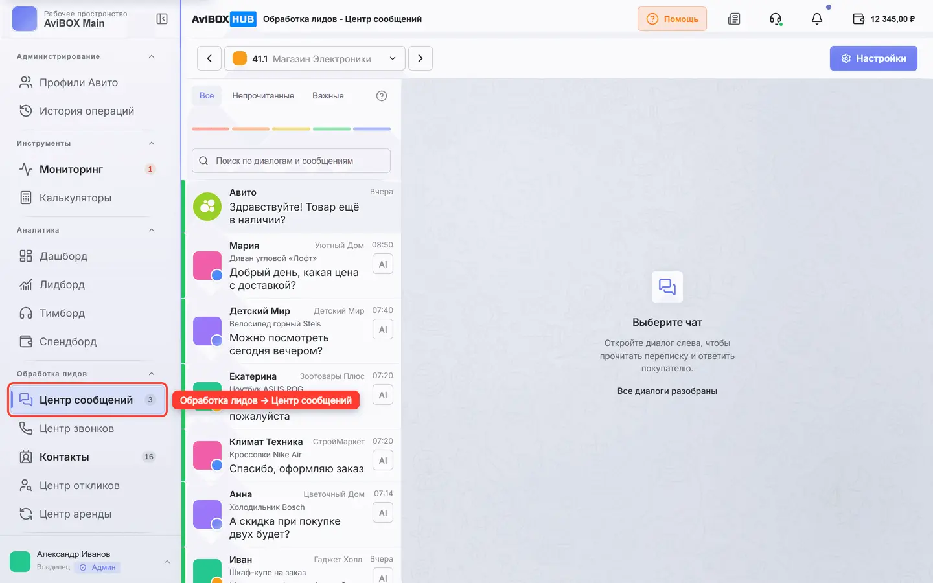
Task: Click the Настройки button
Action: point(873,58)
